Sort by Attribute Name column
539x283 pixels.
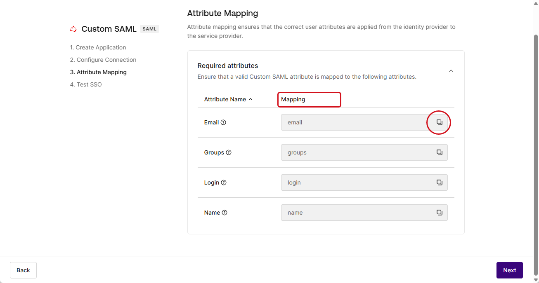pos(228,99)
